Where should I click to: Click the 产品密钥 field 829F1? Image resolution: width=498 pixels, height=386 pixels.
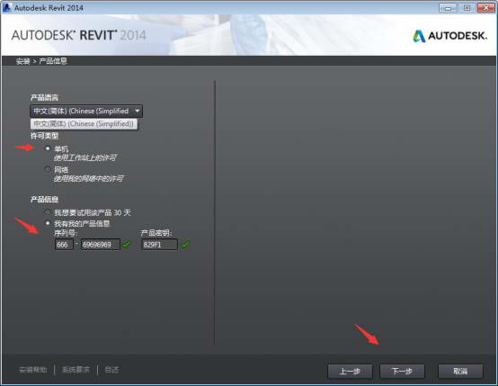point(159,245)
